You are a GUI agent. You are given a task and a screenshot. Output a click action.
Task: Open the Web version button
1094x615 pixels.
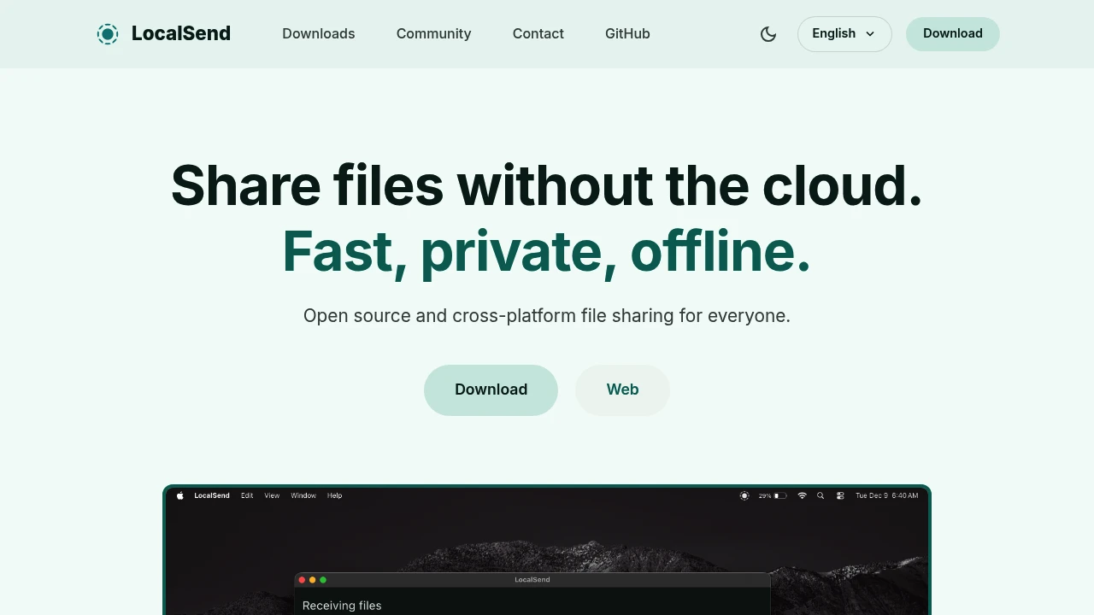pyautogui.click(x=622, y=390)
